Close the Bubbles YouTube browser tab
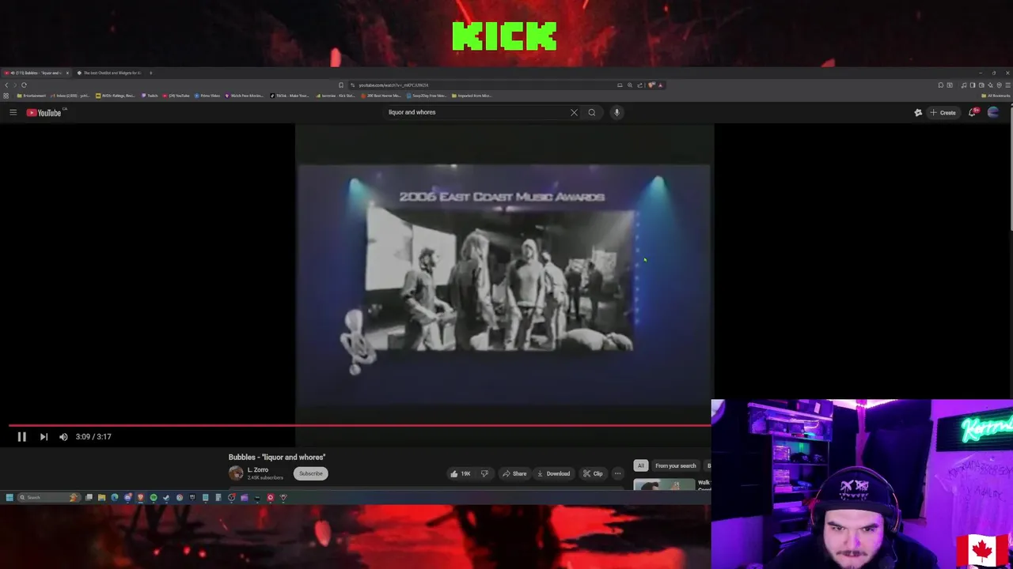This screenshot has height=569, width=1013. pos(67,73)
